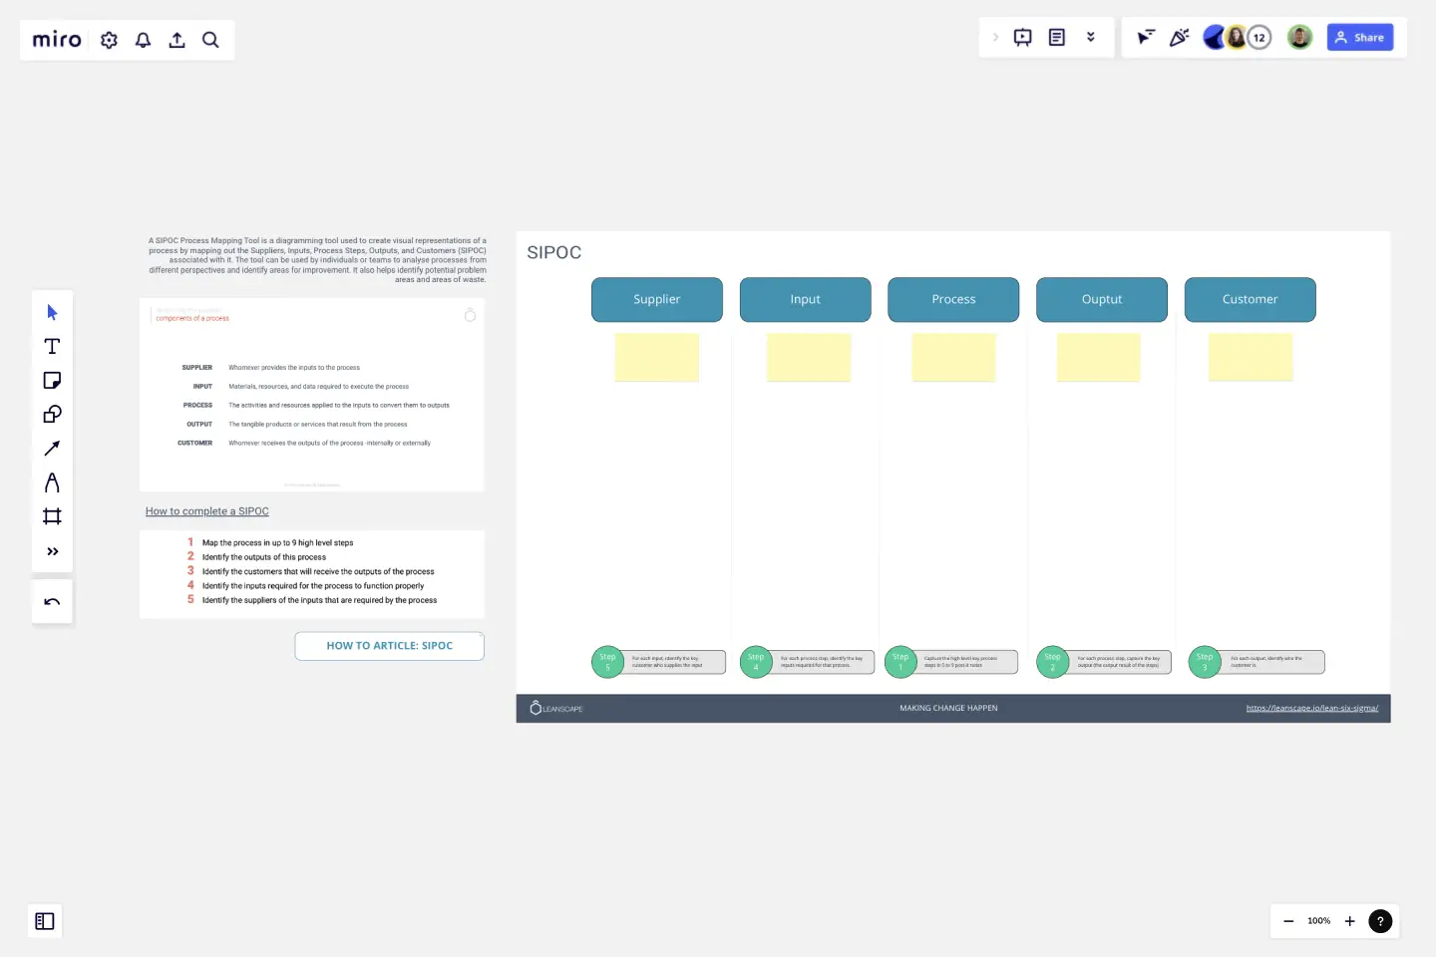Select the connection line tool
Image resolution: width=1436 pixels, height=957 pixels.
coord(52,448)
